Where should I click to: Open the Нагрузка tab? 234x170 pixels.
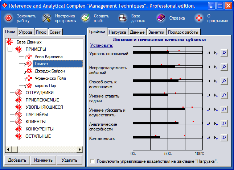coord(118,32)
